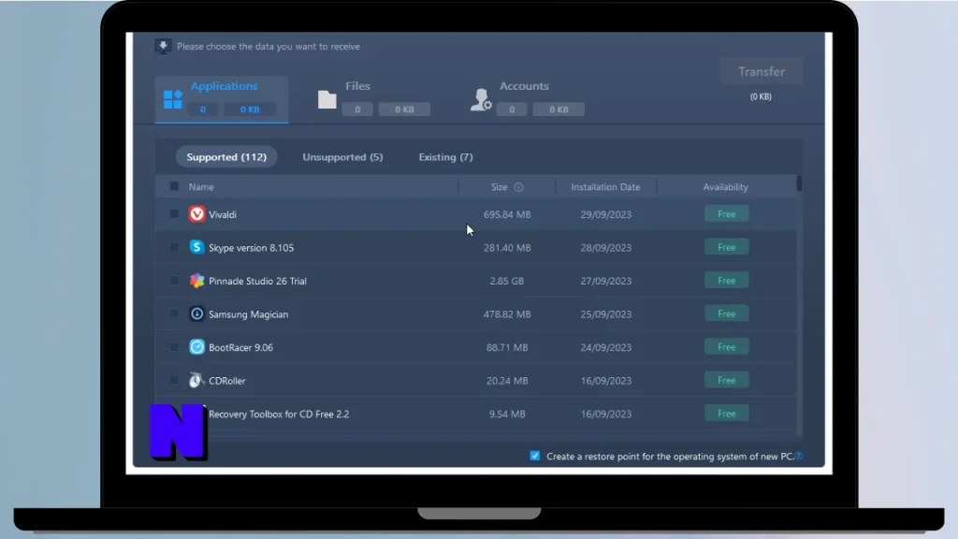Click the Free badge for Pinnacle Studio
Viewport: 958px width, 539px height.
[x=726, y=281]
